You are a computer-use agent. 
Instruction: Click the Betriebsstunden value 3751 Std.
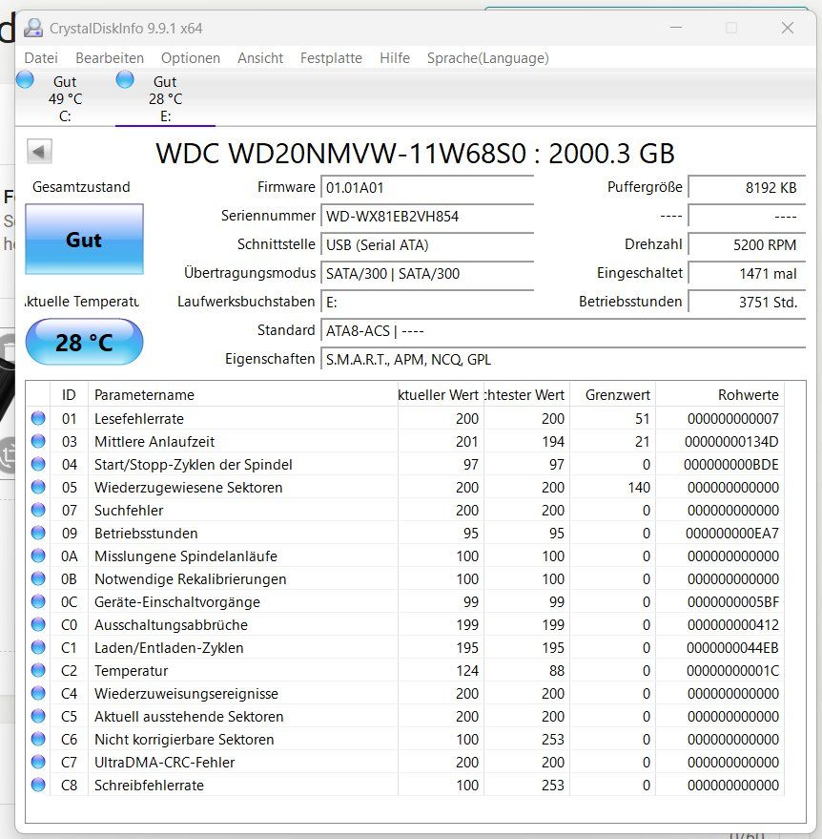(746, 303)
